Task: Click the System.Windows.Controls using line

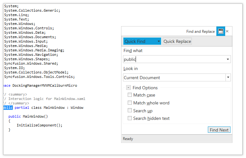Action: tap(29, 28)
